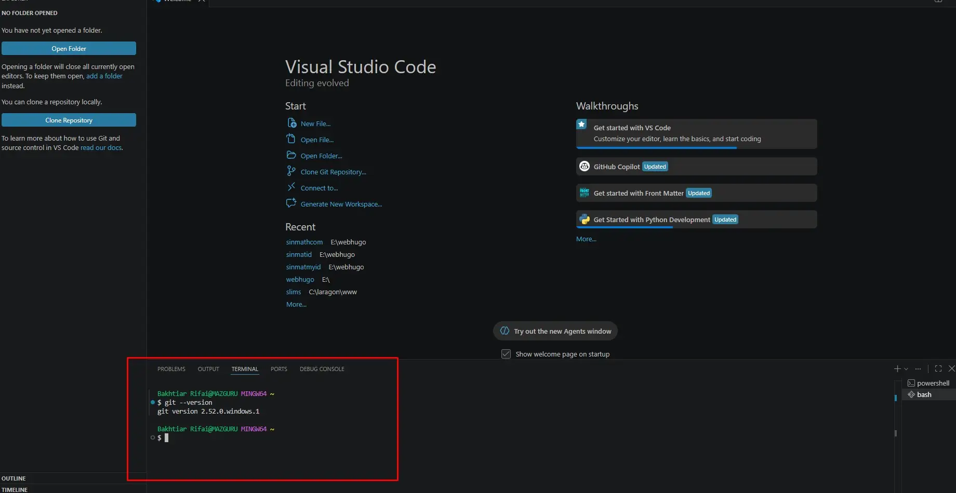Open recent project sinmatid
Viewport: 956px width, 493px height.
(x=299, y=254)
